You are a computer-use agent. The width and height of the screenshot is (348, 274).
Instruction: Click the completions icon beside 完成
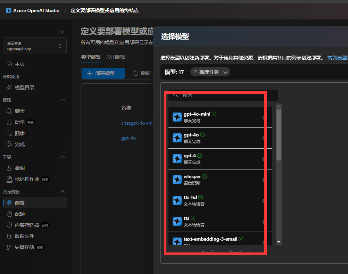[x=9, y=144]
